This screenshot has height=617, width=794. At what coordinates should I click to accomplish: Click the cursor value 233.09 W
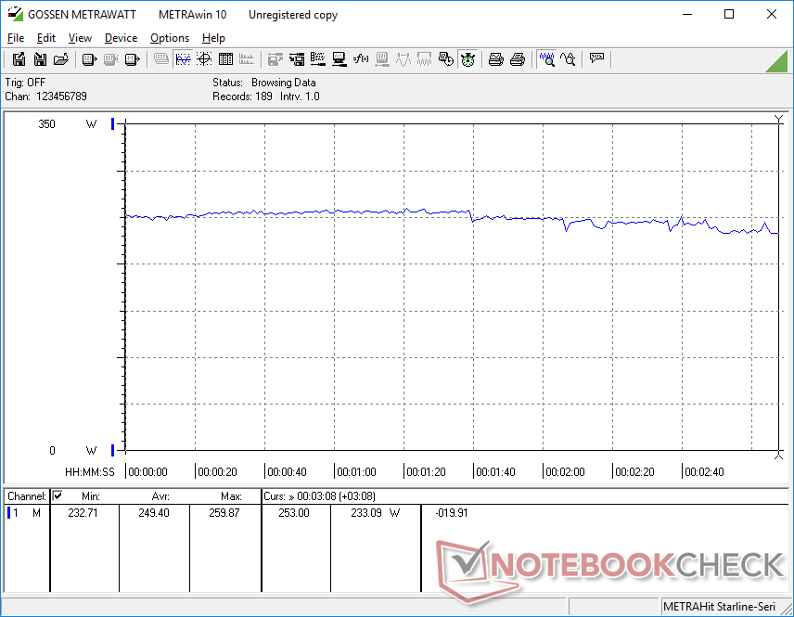pyautogui.click(x=376, y=513)
